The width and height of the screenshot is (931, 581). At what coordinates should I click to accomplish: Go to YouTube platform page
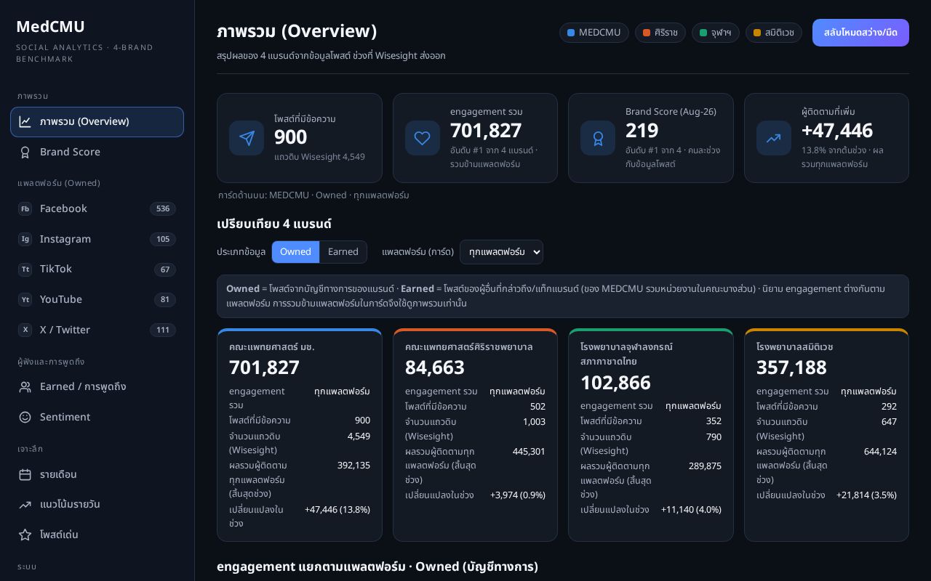tap(97, 300)
